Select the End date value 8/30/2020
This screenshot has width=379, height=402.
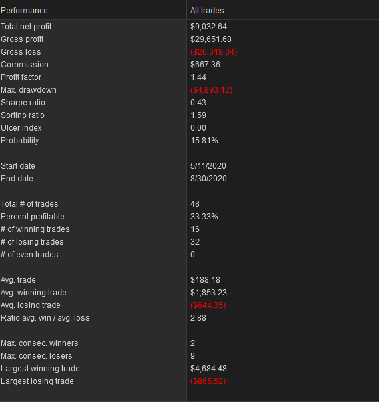(208, 179)
